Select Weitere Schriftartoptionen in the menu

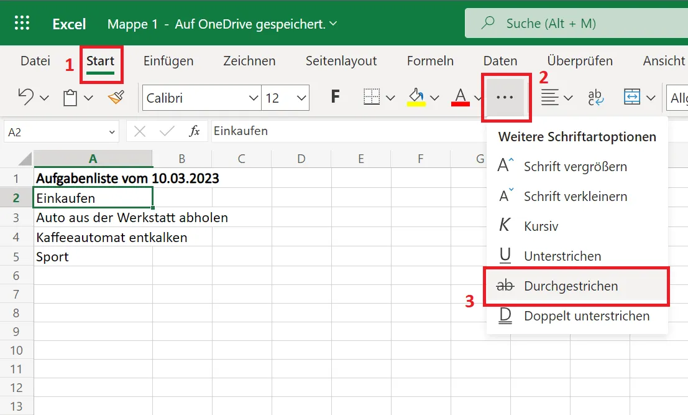576,136
